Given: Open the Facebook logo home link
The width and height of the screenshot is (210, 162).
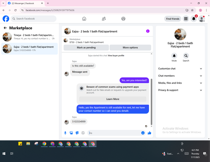Looking at the screenshot, I should (x=6, y=19).
